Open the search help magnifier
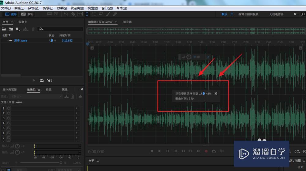Screen dimensions: 306x171 pyautogui.click(x=303, y=14)
